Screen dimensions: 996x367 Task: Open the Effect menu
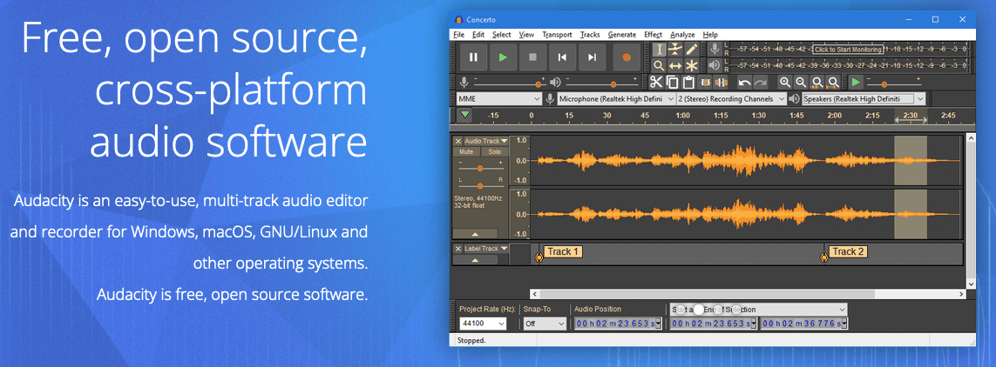(x=653, y=35)
